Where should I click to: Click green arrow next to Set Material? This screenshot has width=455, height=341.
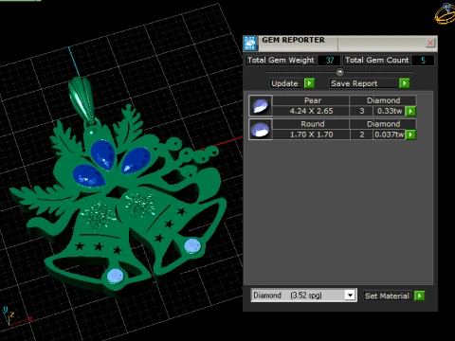click(x=419, y=296)
